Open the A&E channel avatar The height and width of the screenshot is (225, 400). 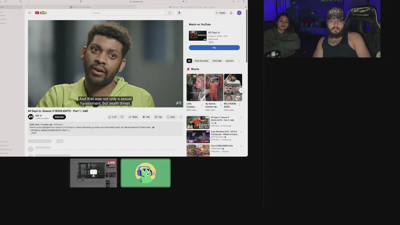pyautogui.click(x=31, y=117)
